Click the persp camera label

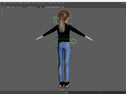pyautogui.click(x=62, y=90)
